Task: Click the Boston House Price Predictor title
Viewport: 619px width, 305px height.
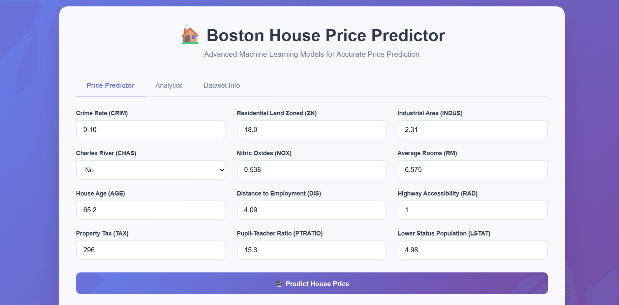Action: 326,36
